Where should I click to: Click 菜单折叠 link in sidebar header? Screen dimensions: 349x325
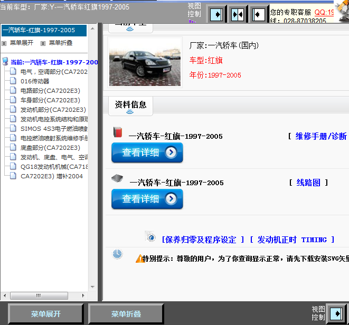pos(61,43)
